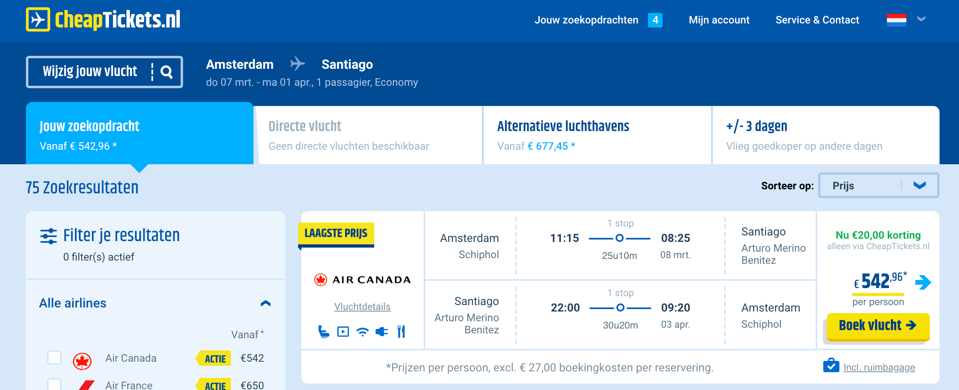The height and width of the screenshot is (390, 959).
Task: Click the power outlet amenity icon
Action: (382, 331)
